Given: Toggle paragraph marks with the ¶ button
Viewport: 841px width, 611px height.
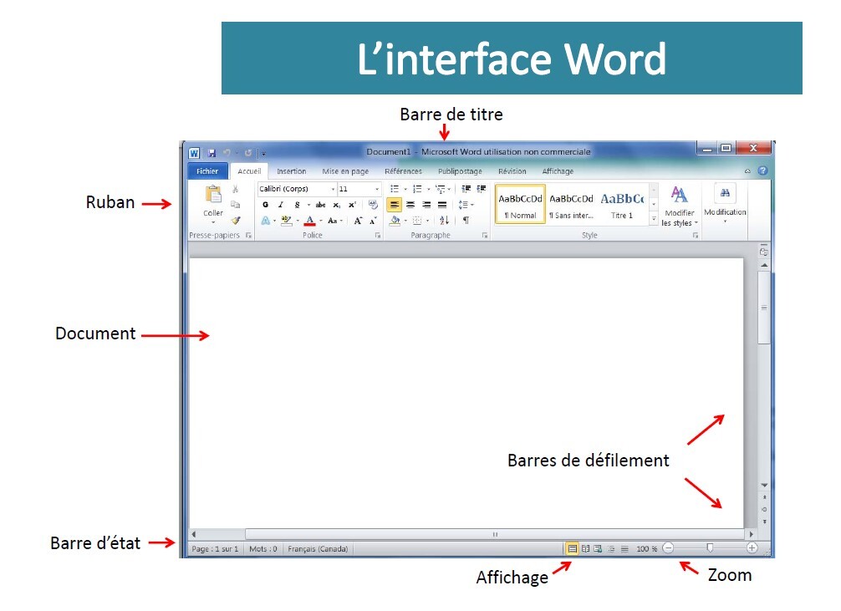Looking at the screenshot, I should point(466,221).
